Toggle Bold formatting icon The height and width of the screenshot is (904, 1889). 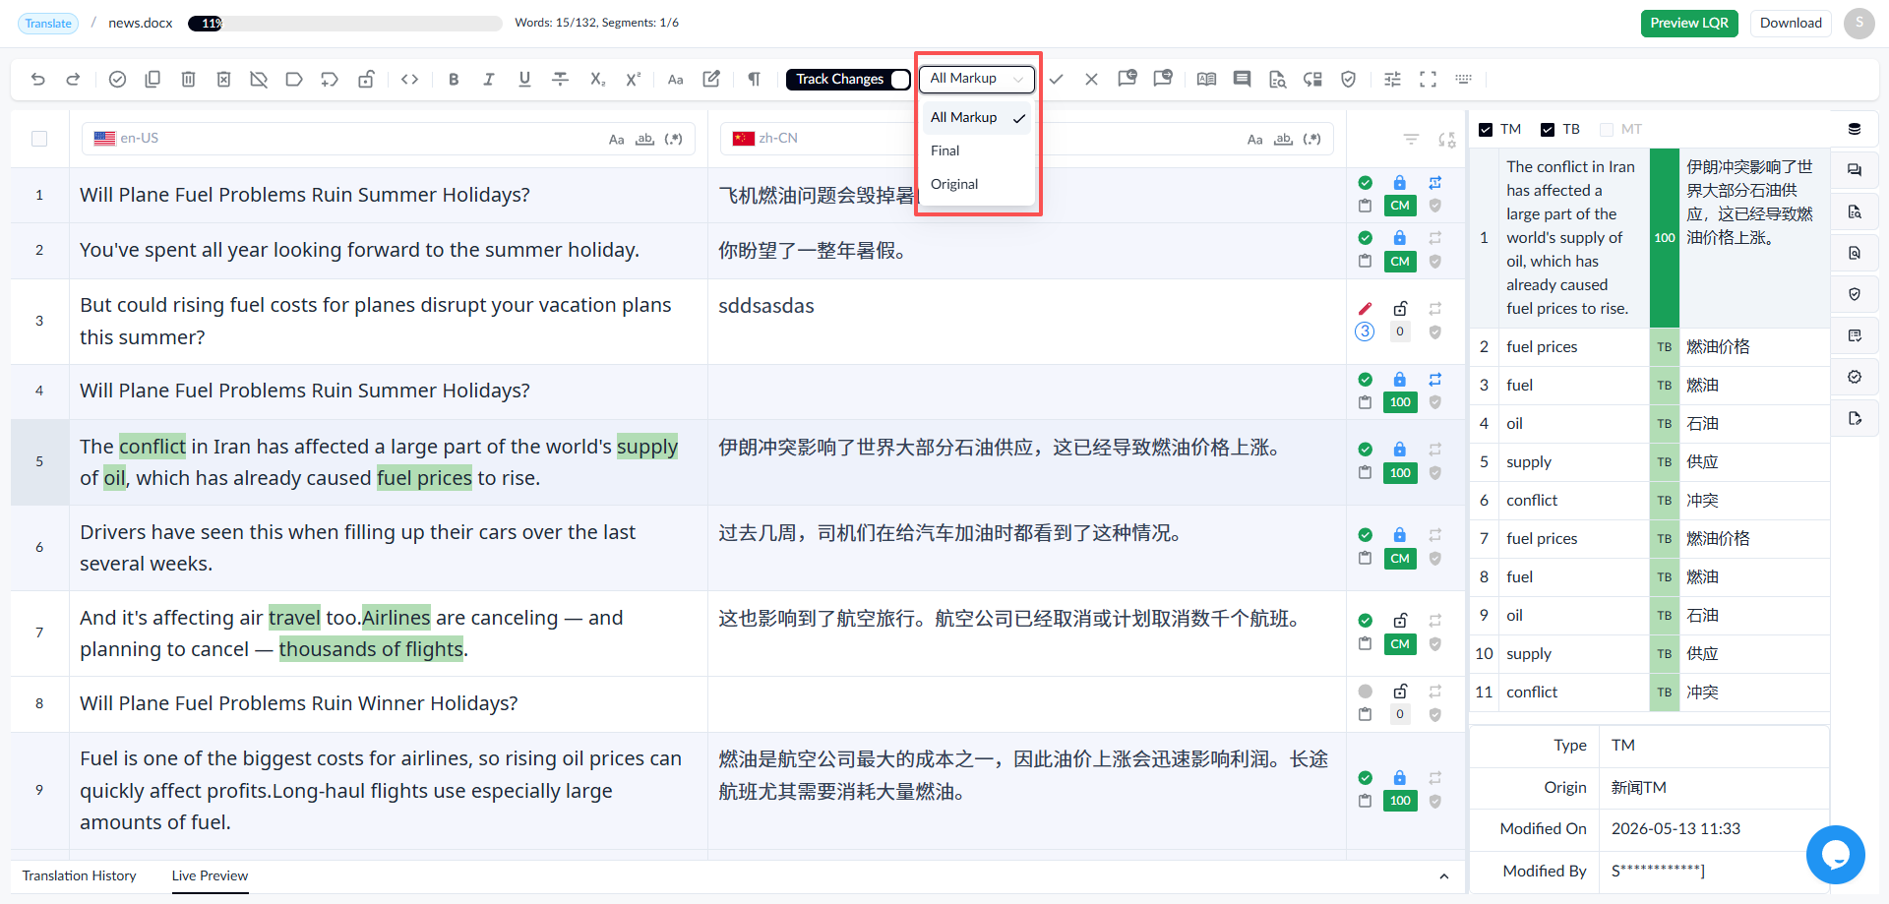(454, 80)
